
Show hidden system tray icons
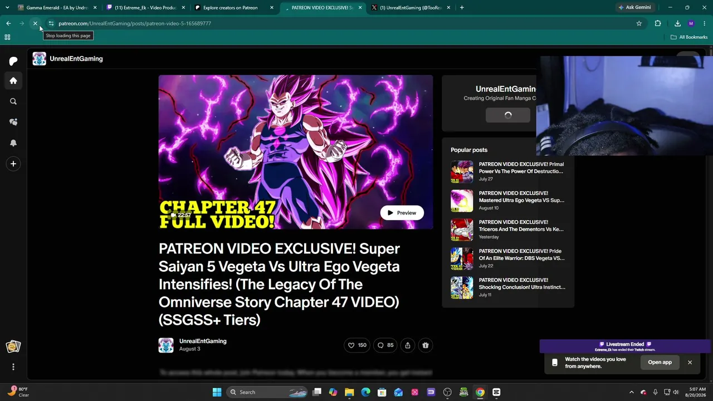click(631, 392)
